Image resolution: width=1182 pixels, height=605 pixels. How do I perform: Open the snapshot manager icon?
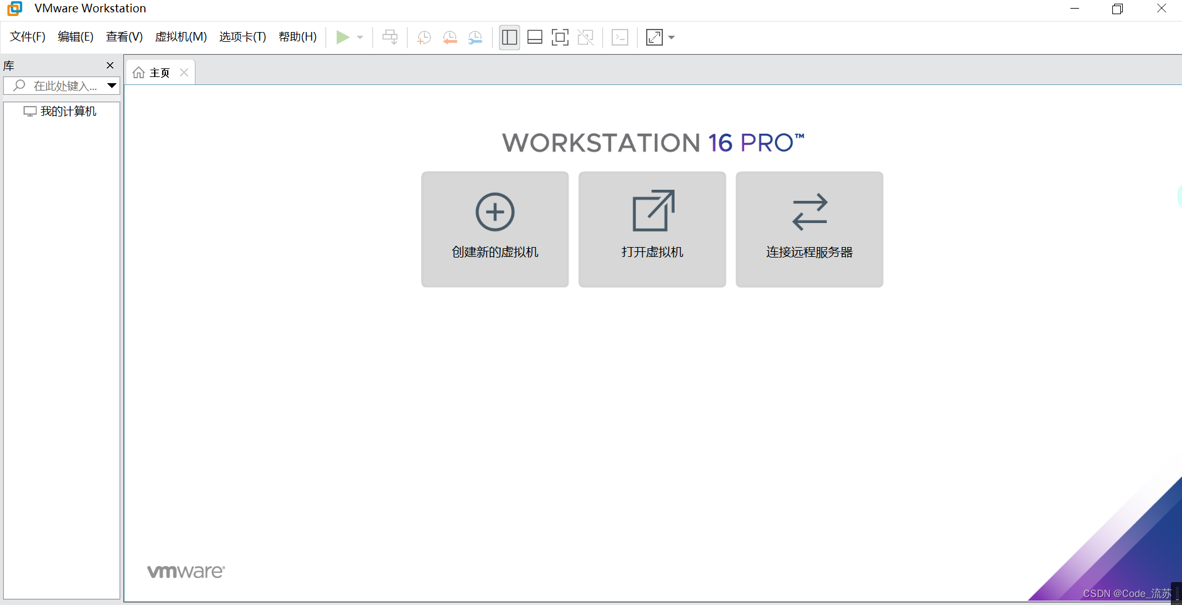[475, 38]
